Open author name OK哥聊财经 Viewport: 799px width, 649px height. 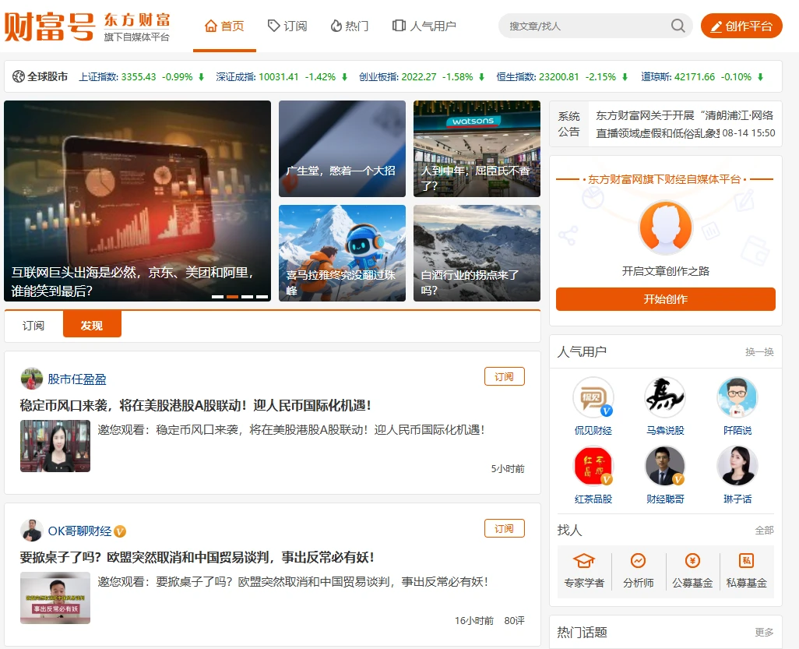tap(79, 531)
